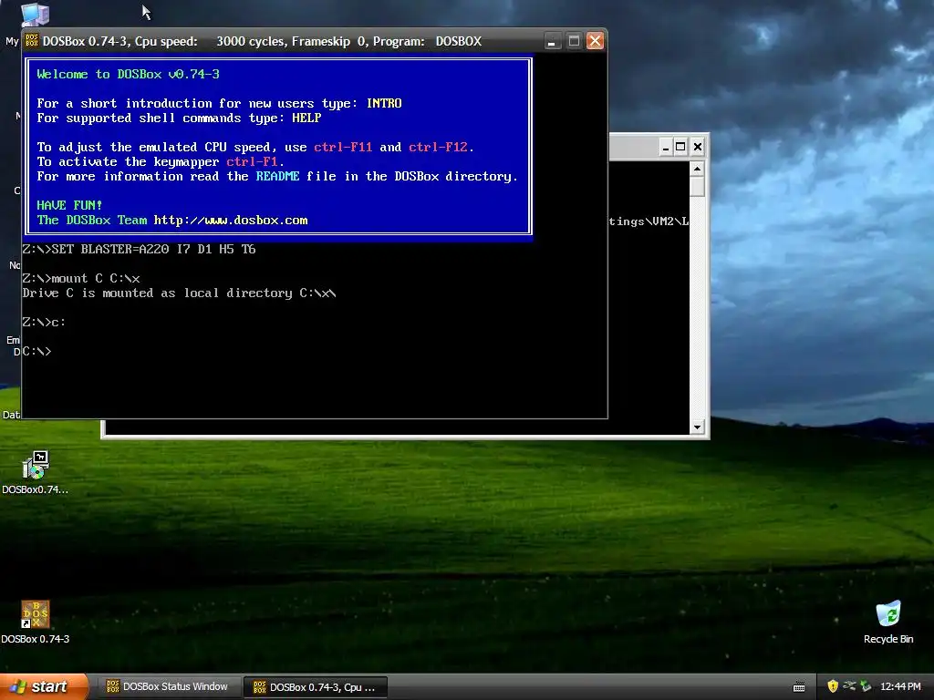Click the network connection tray icon
Image resolution: width=934 pixels, height=700 pixels.
[x=849, y=686]
